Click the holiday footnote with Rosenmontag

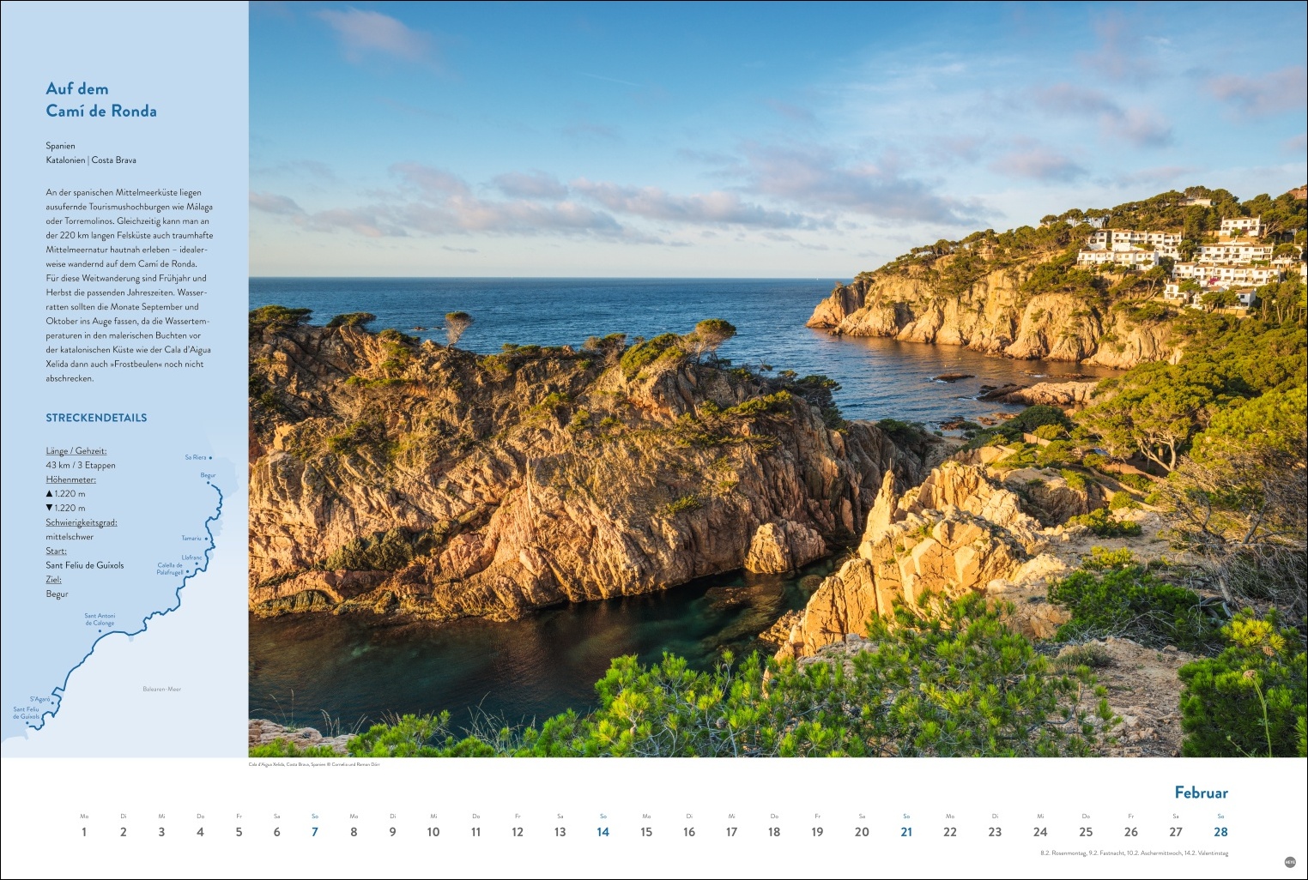coord(1133,853)
